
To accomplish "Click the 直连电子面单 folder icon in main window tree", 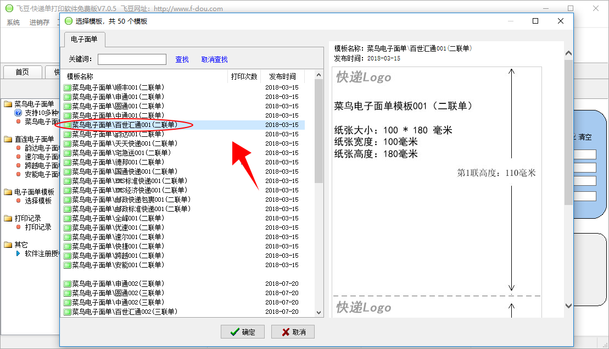I will pos(8,139).
